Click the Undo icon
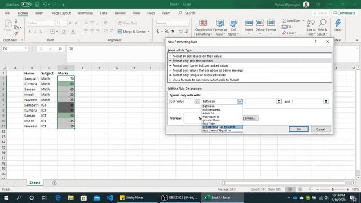This screenshot has height=203, width=361. pos(45,4)
